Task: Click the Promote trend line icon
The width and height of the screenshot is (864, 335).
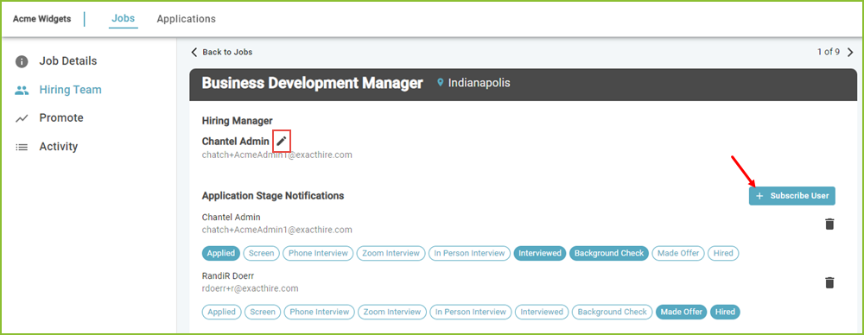Action: (22, 118)
